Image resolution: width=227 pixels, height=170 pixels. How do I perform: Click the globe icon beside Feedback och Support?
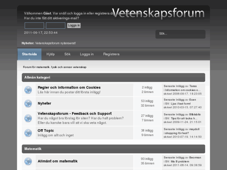pos(28,118)
